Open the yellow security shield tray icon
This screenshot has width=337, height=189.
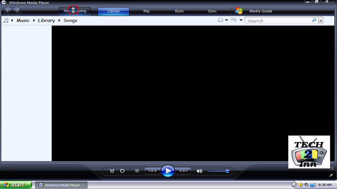(x=300, y=185)
